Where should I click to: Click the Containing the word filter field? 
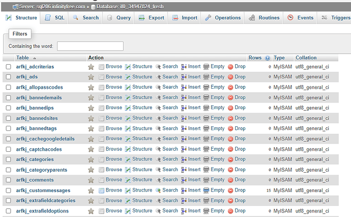point(90,46)
